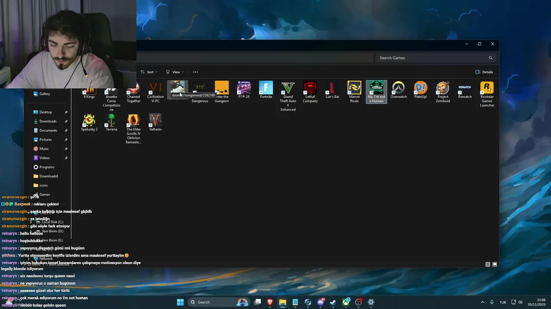Unpin Downloads using its pin icon
Image resolution: width=551 pixels, height=309 pixels.
click(x=66, y=121)
